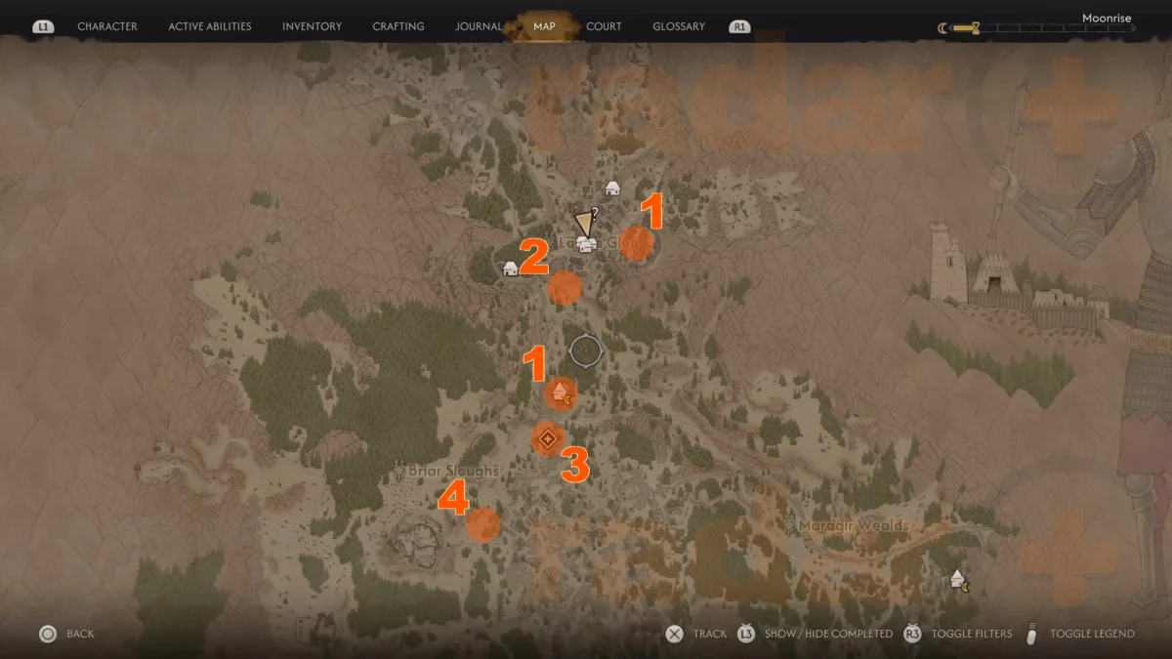Select the diamond quest marker icon
This screenshot has height=659, width=1172.
[548, 439]
